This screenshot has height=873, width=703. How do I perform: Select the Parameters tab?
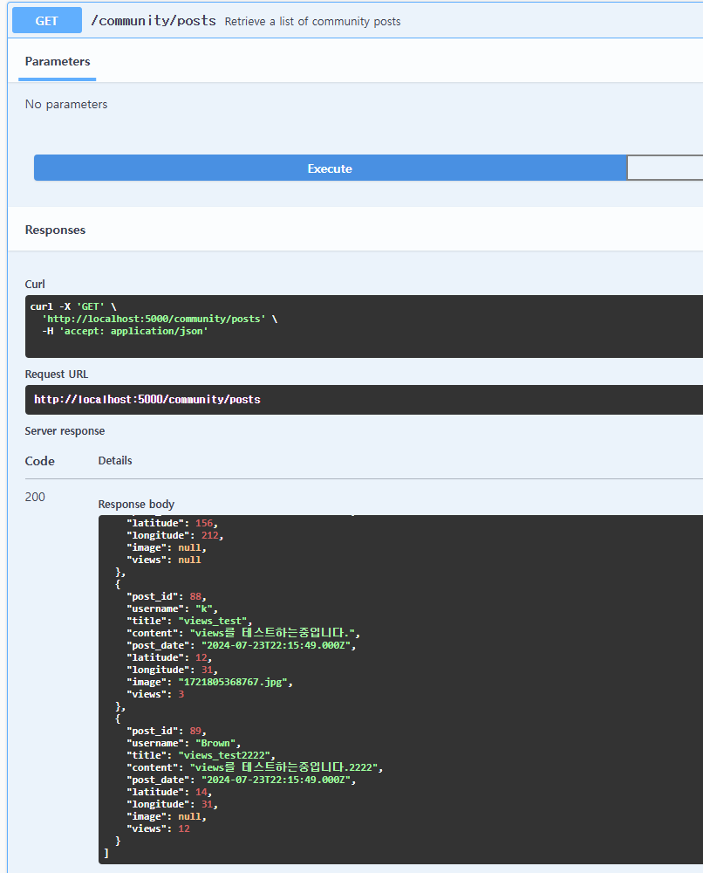coord(58,61)
